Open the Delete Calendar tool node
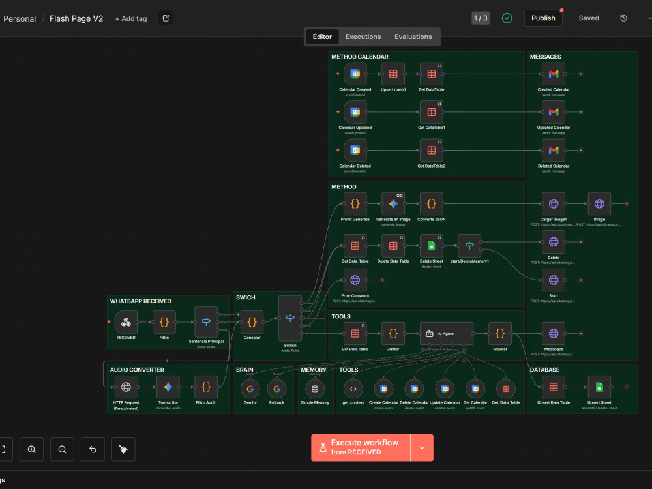Screen dimensions: 652x489 coord(414,389)
